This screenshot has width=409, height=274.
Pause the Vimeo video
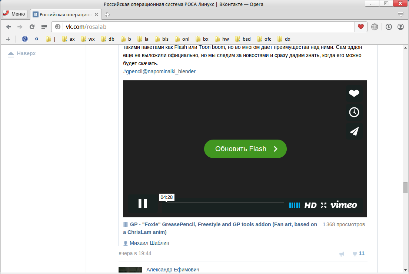(x=143, y=204)
